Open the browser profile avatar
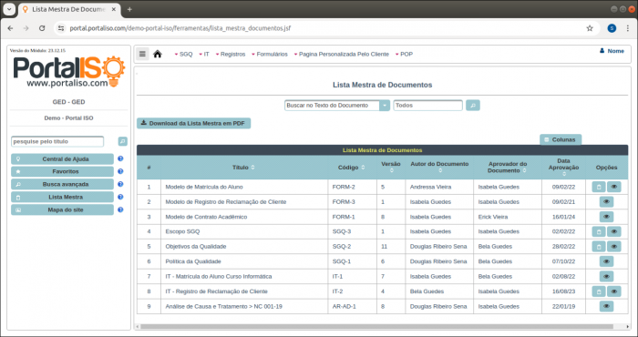The image size is (638, 337). (612, 28)
